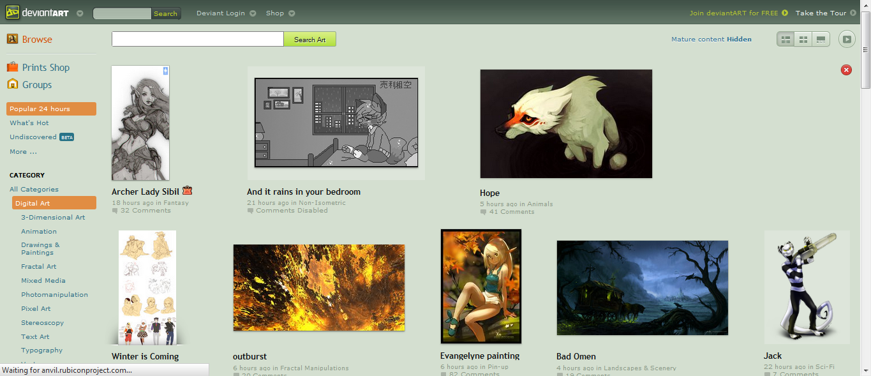Click Take the Tour link
The image size is (871, 376).
[821, 13]
